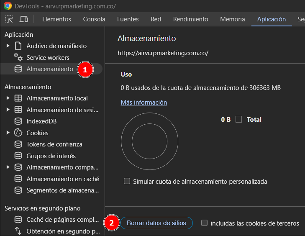Toggle the Total usage checkbox

pyautogui.click(x=239, y=119)
